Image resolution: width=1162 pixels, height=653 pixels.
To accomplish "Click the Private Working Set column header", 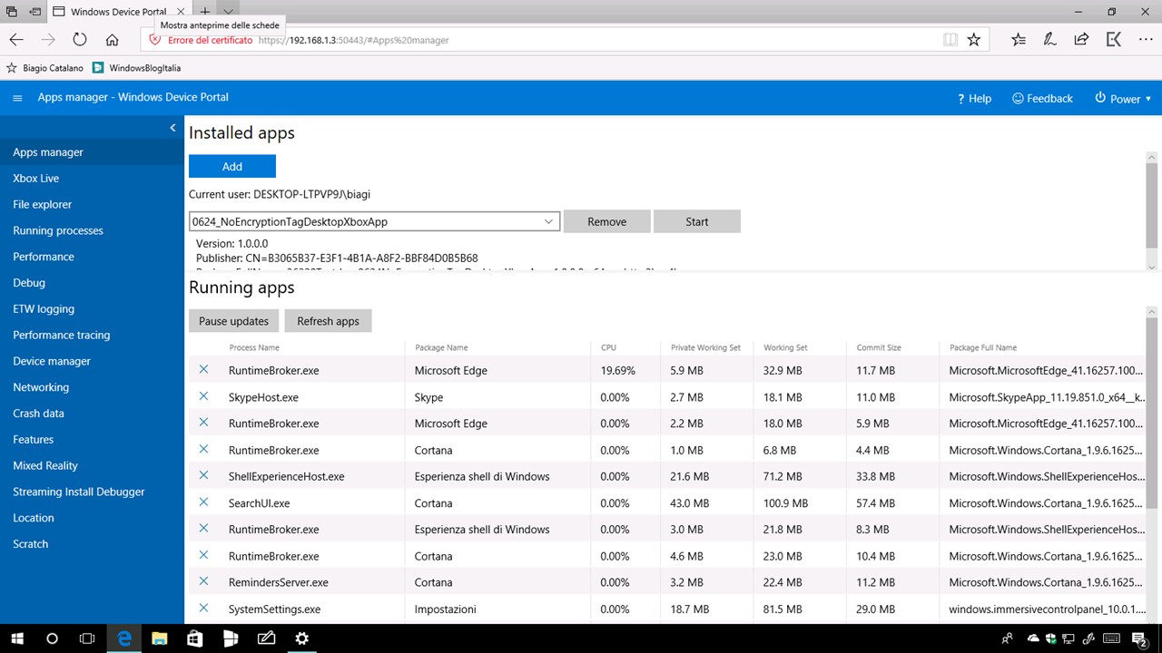I will point(705,347).
